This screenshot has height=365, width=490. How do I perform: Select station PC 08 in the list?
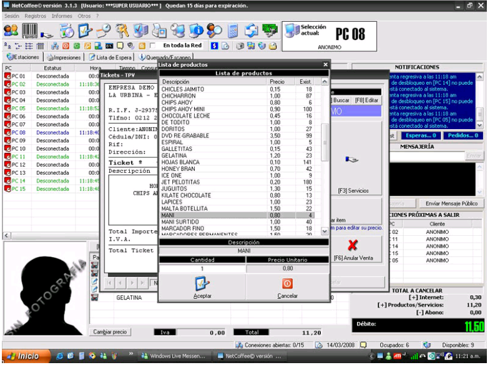point(52,132)
